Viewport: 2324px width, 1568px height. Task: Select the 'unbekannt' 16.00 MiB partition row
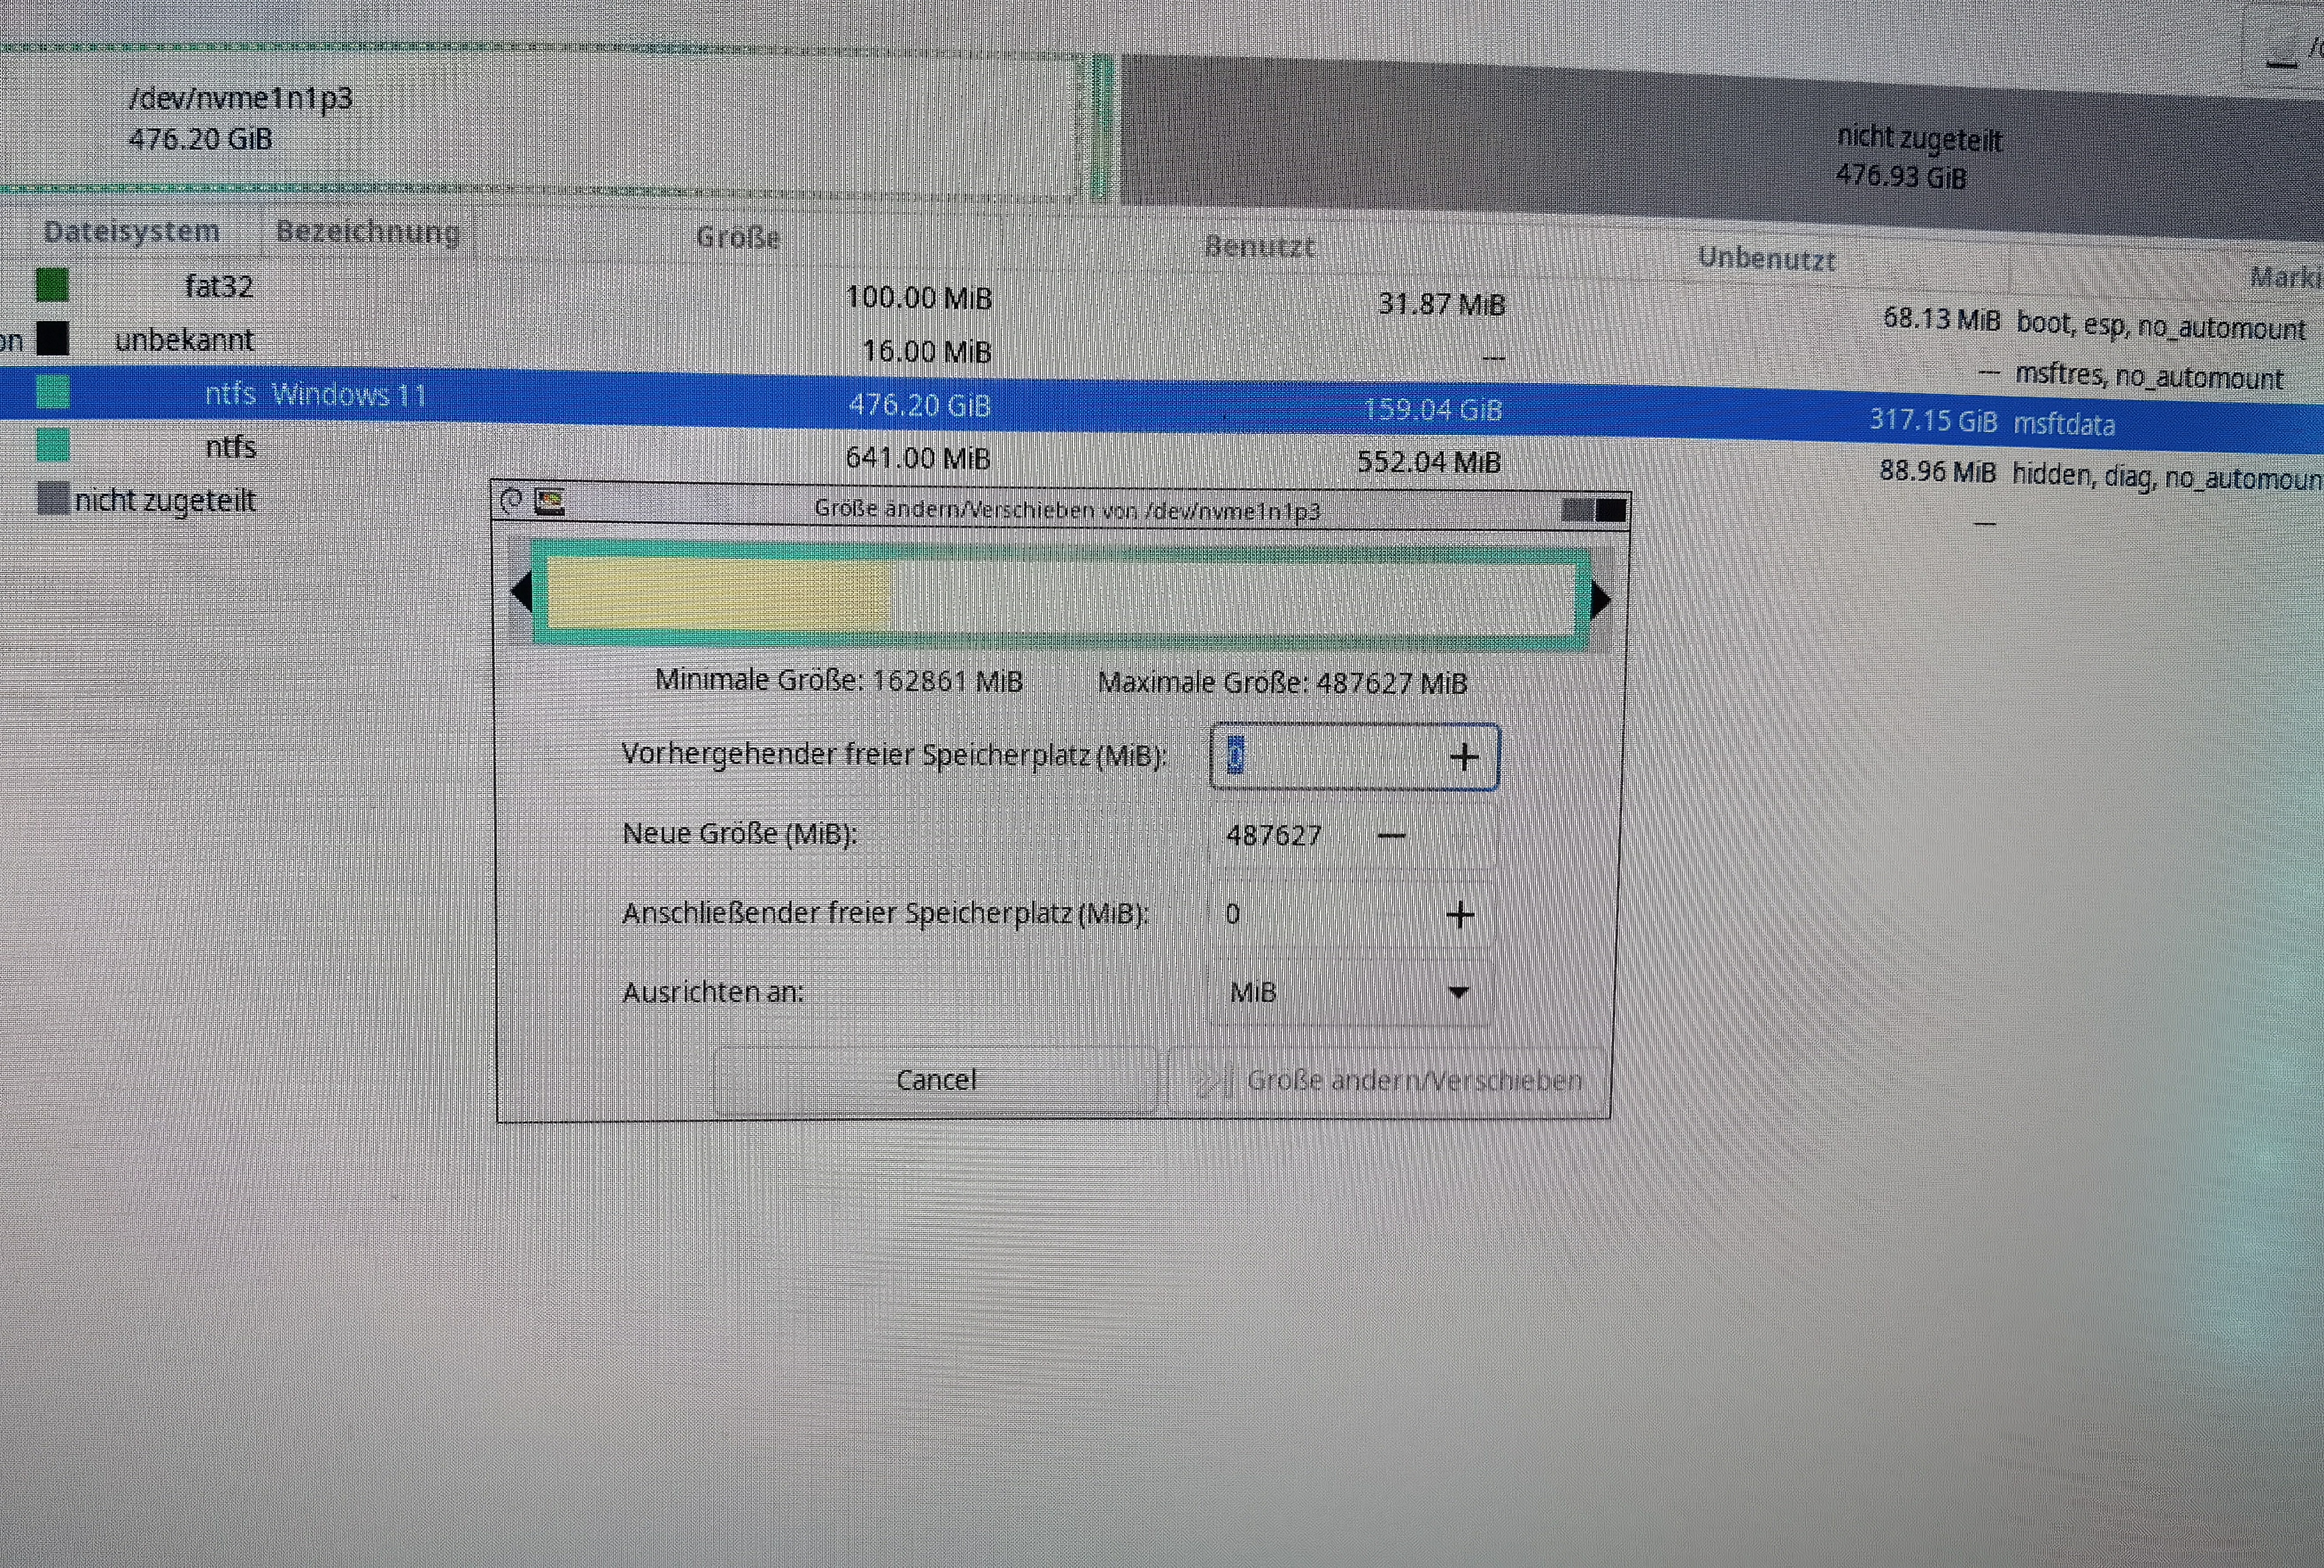pyautogui.click(x=185, y=341)
